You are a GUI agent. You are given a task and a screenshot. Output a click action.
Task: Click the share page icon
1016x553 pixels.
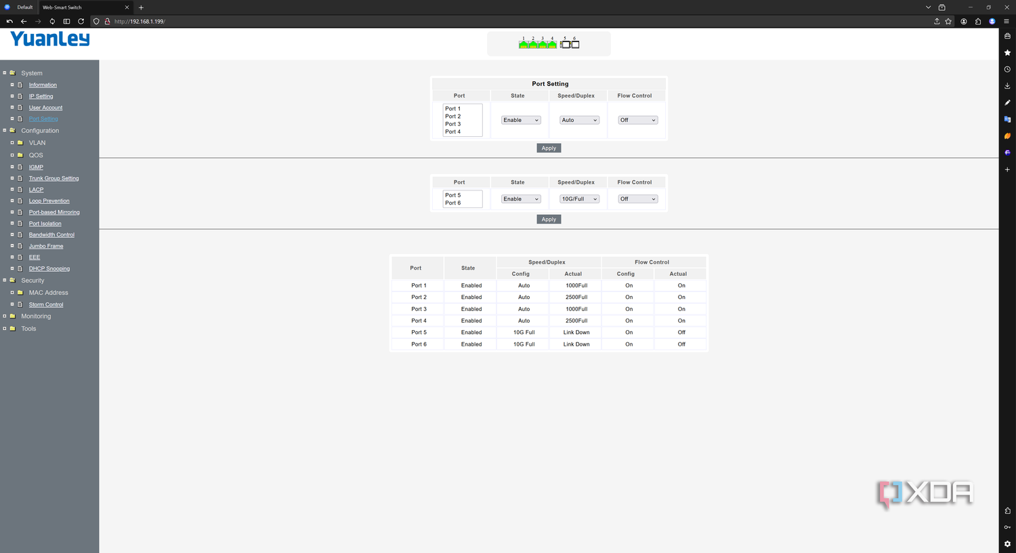(937, 22)
